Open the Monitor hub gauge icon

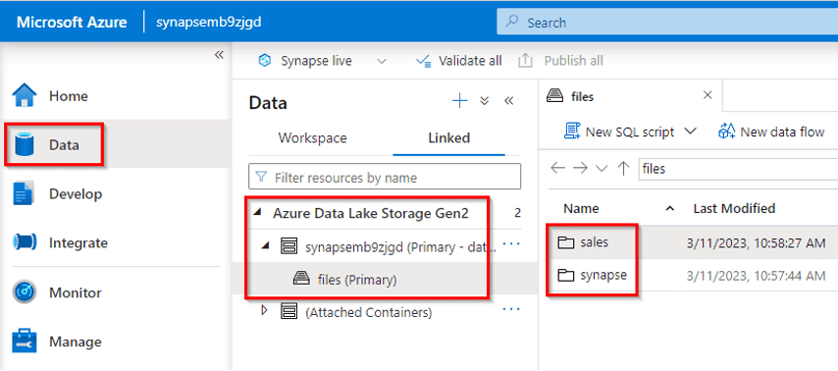click(25, 292)
